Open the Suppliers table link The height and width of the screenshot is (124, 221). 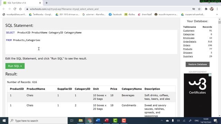[188, 56]
